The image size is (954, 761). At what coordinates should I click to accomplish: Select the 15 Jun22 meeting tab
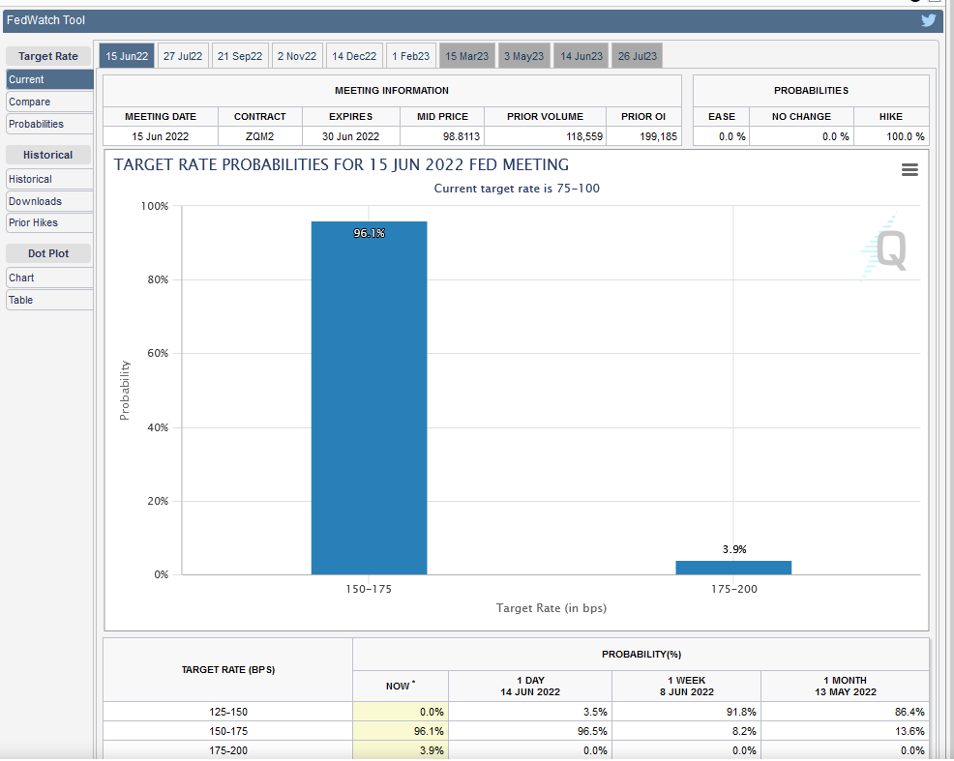click(x=127, y=56)
